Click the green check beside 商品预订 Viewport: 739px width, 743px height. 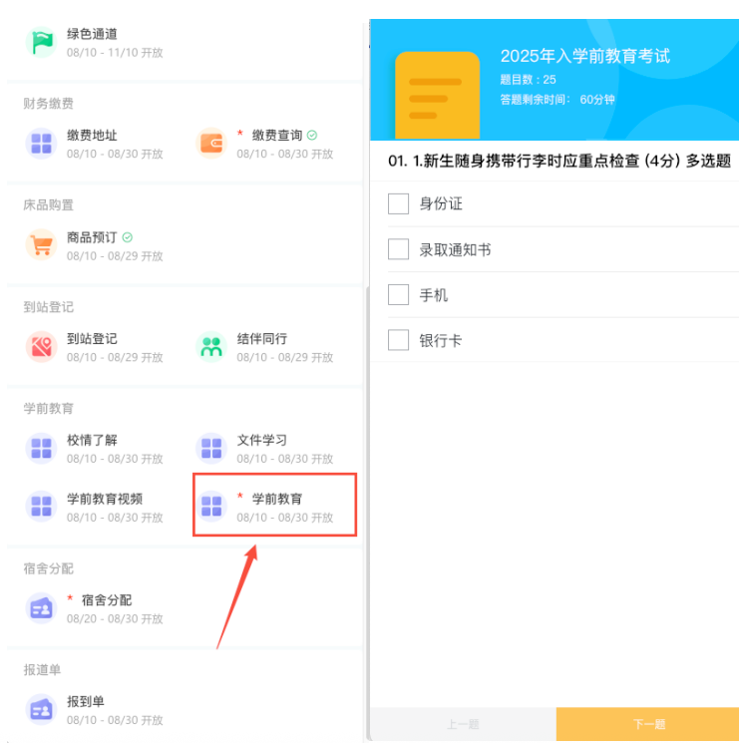[127, 237]
